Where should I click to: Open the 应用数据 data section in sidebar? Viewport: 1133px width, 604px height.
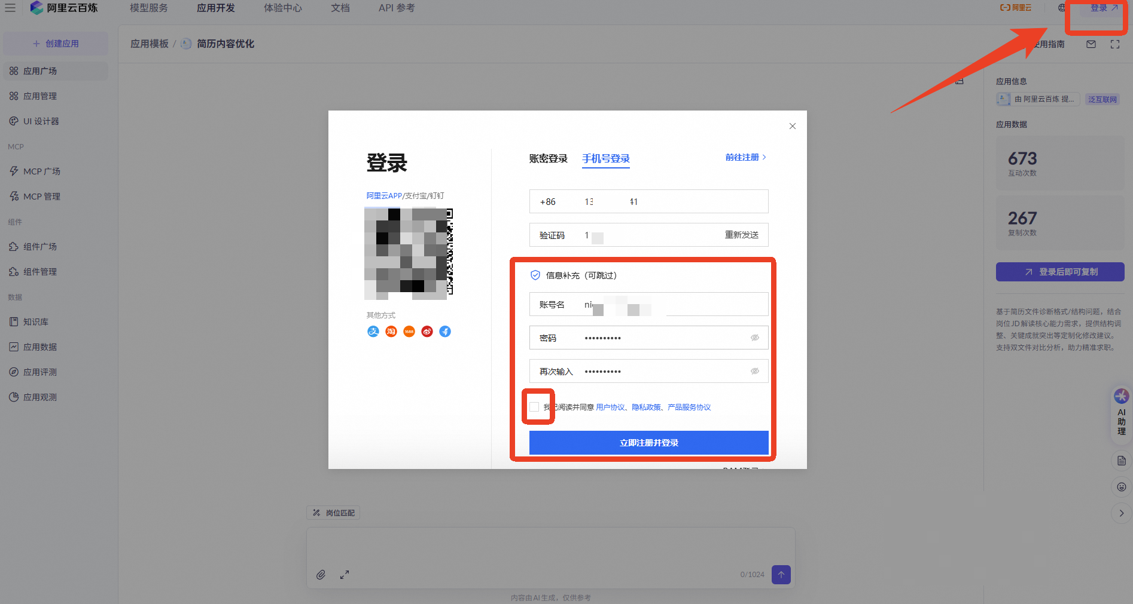39,347
